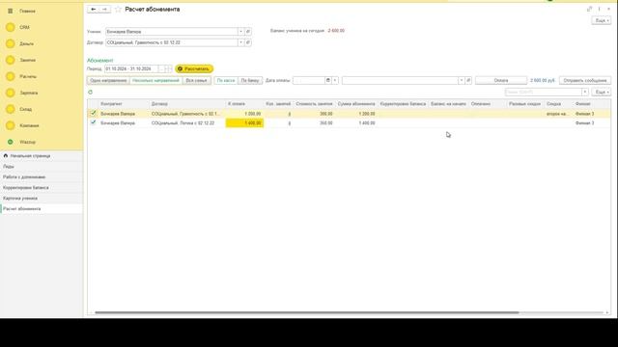This screenshot has height=347, width=618.
Task: Open the top Еще menu
Action: (602, 20)
